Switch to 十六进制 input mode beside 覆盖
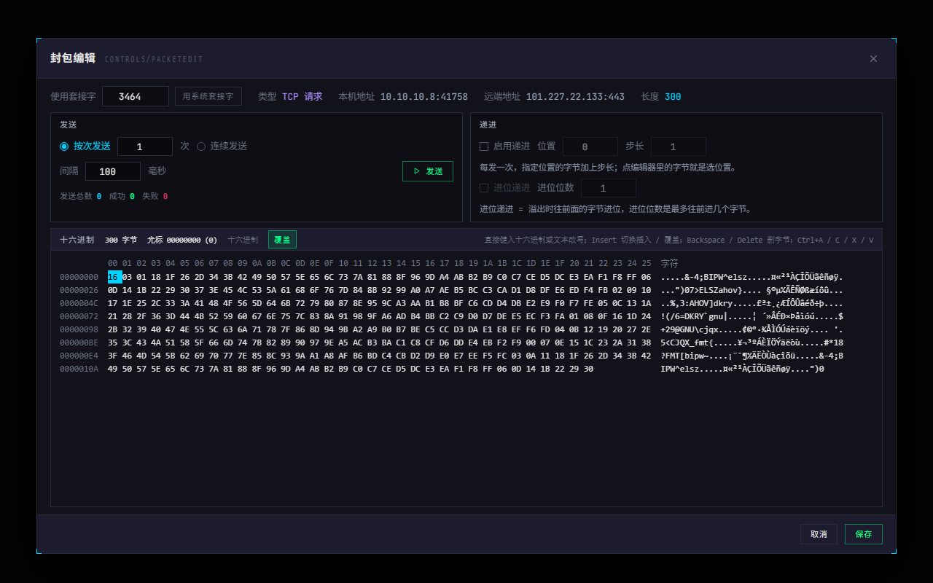933x583 pixels. coord(243,240)
